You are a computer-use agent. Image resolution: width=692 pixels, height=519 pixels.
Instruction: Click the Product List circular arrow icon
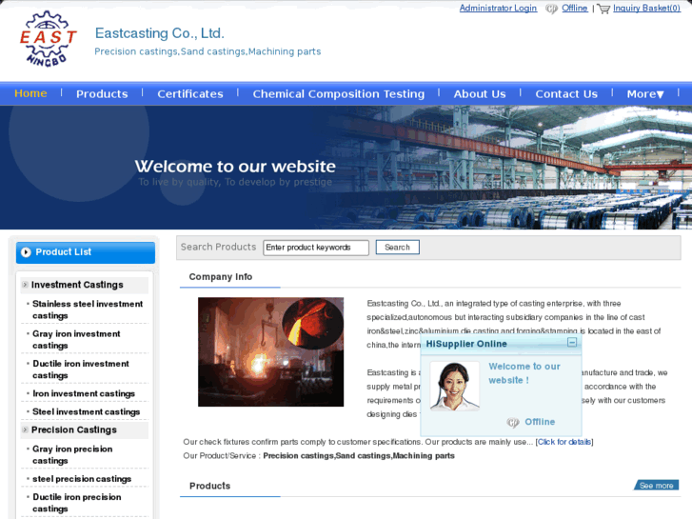[x=26, y=252]
